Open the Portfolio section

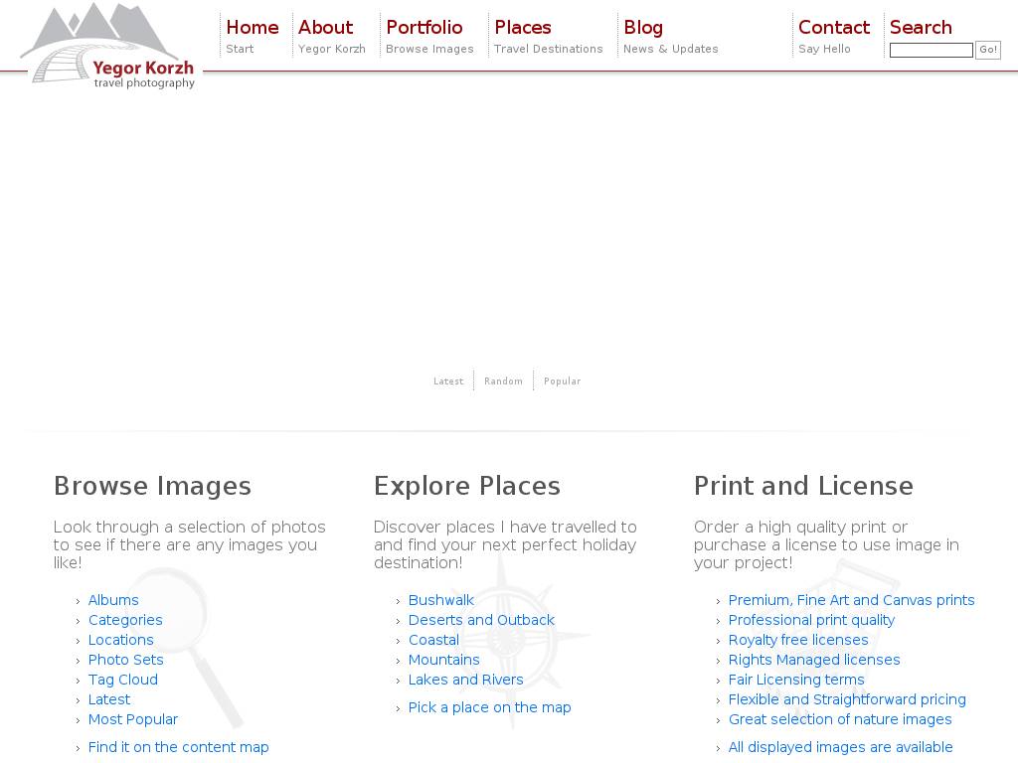(x=424, y=28)
